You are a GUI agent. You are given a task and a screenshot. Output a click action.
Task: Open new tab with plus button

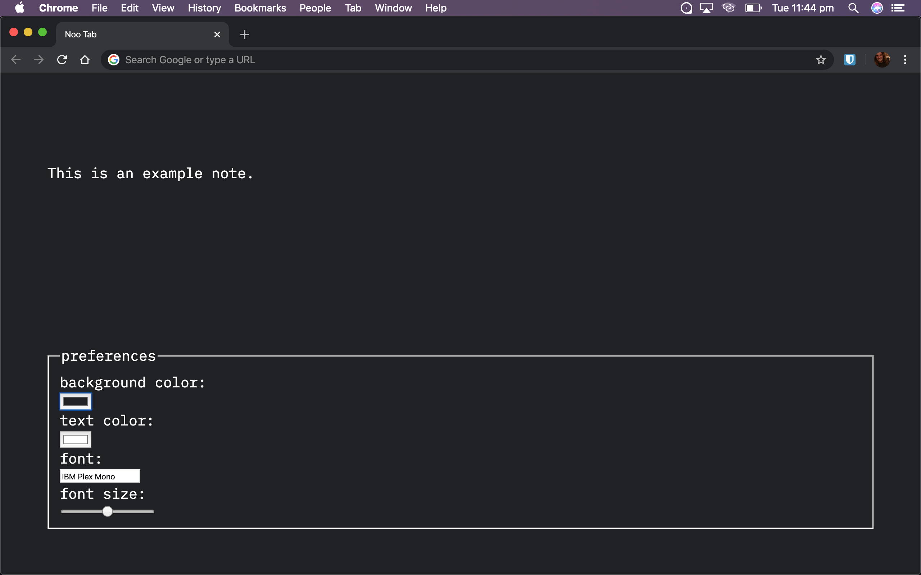(x=244, y=34)
